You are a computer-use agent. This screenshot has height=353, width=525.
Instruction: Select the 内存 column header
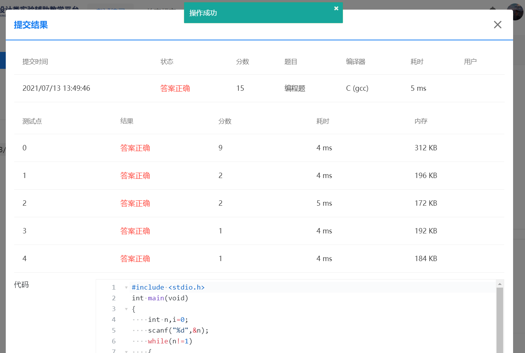coord(421,121)
